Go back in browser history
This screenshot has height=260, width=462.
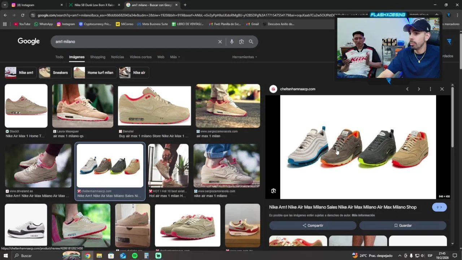[x=5, y=15]
